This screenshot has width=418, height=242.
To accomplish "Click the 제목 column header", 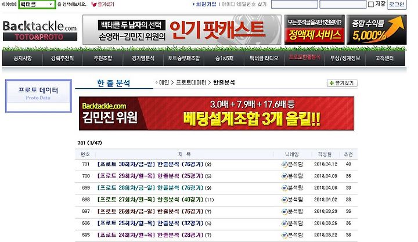I will (x=185, y=154).
